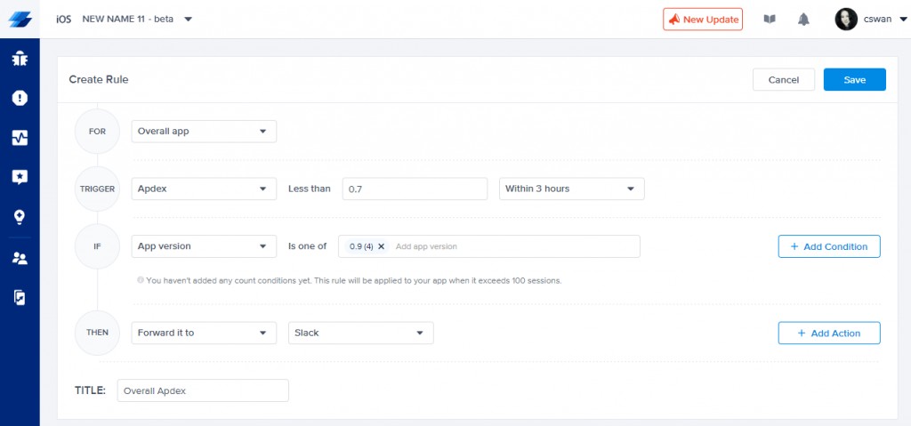This screenshot has width=911, height=426.
Task: Open the Surveys star chat icon
Action: pos(20,177)
